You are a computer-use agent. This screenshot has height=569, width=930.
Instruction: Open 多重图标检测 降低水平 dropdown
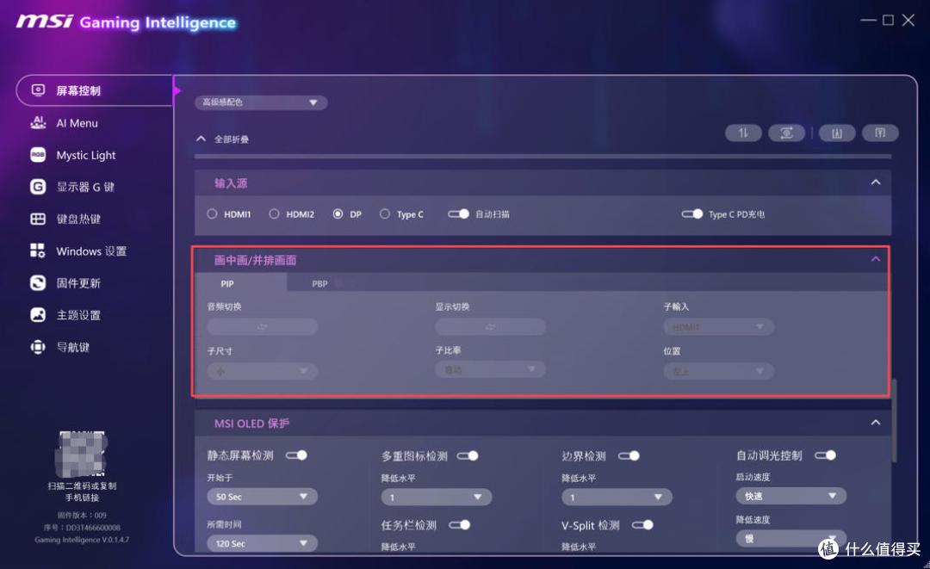click(x=437, y=498)
